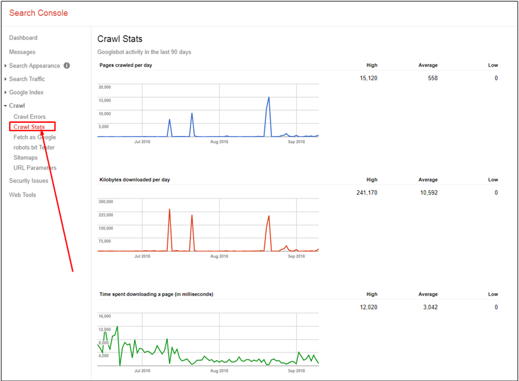Expand the Search Appearance section arrow

[5, 66]
